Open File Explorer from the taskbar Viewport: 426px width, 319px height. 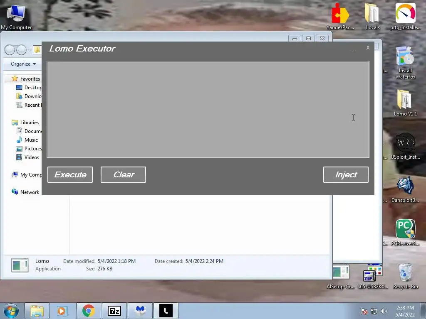[37, 311]
